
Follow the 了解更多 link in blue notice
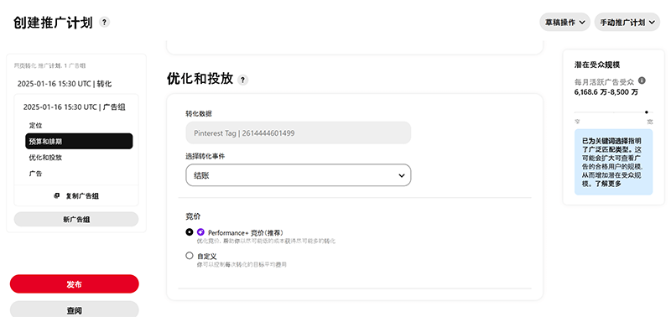pos(607,184)
